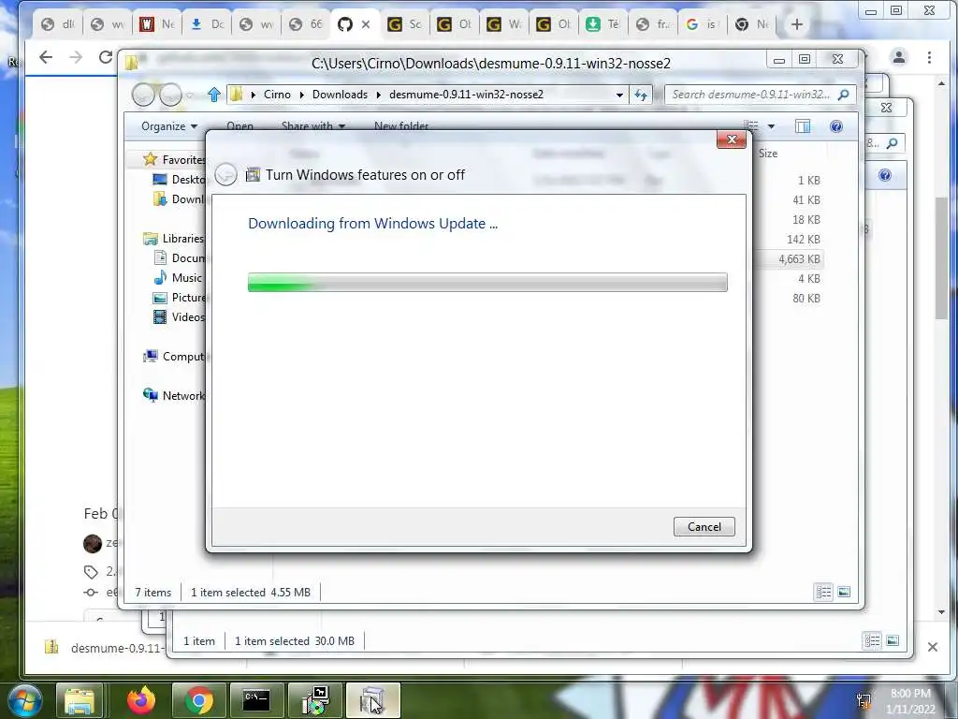Image resolution: width=958 pixels, height=719 pixels.
Task: Click the Windows Update download progress bar
Action: pos(487,283)
